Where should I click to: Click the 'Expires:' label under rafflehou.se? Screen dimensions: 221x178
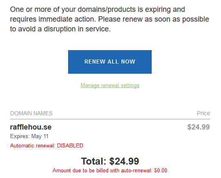pos(20,136)
